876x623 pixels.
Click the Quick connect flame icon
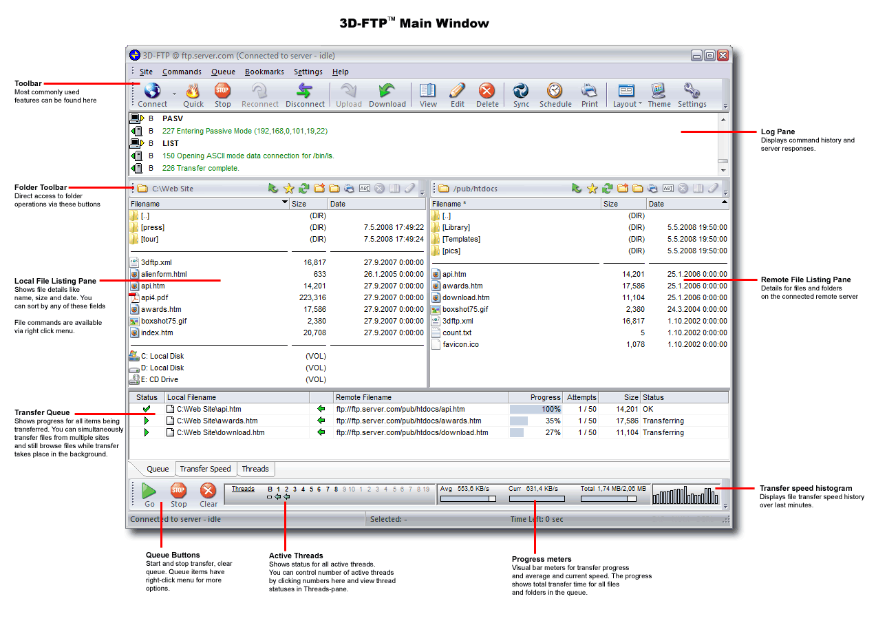pos(193,91)
